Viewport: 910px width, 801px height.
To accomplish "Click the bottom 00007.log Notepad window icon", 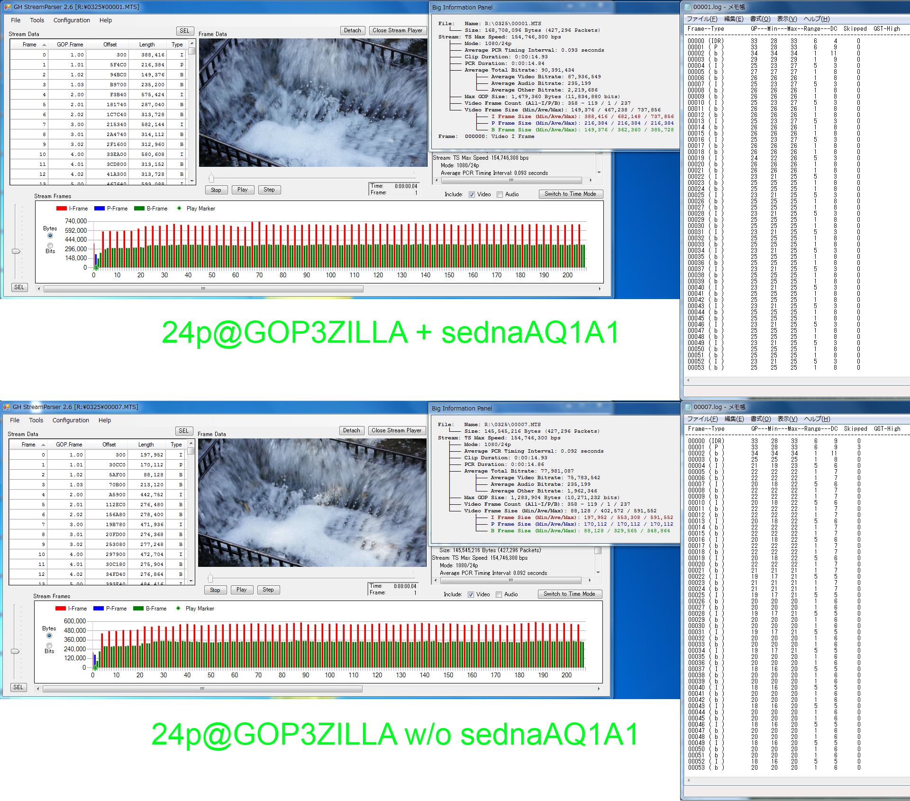I will pyautogui.click(x=688, y=407).
